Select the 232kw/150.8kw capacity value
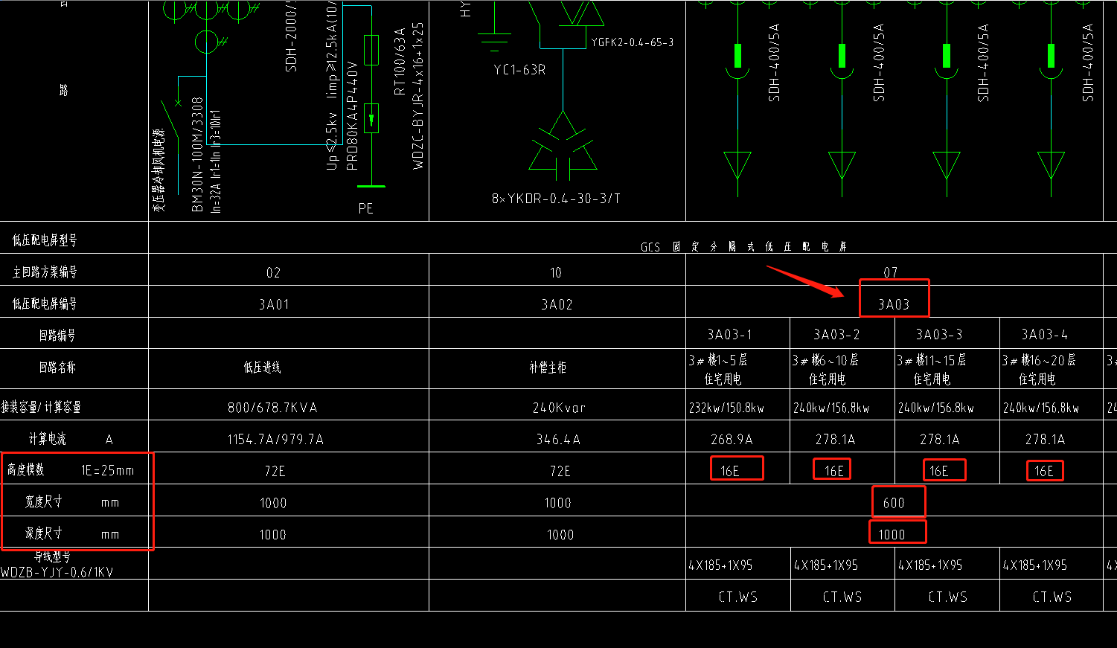This screenshot has width=1117, height=648. tap(727, 408)
